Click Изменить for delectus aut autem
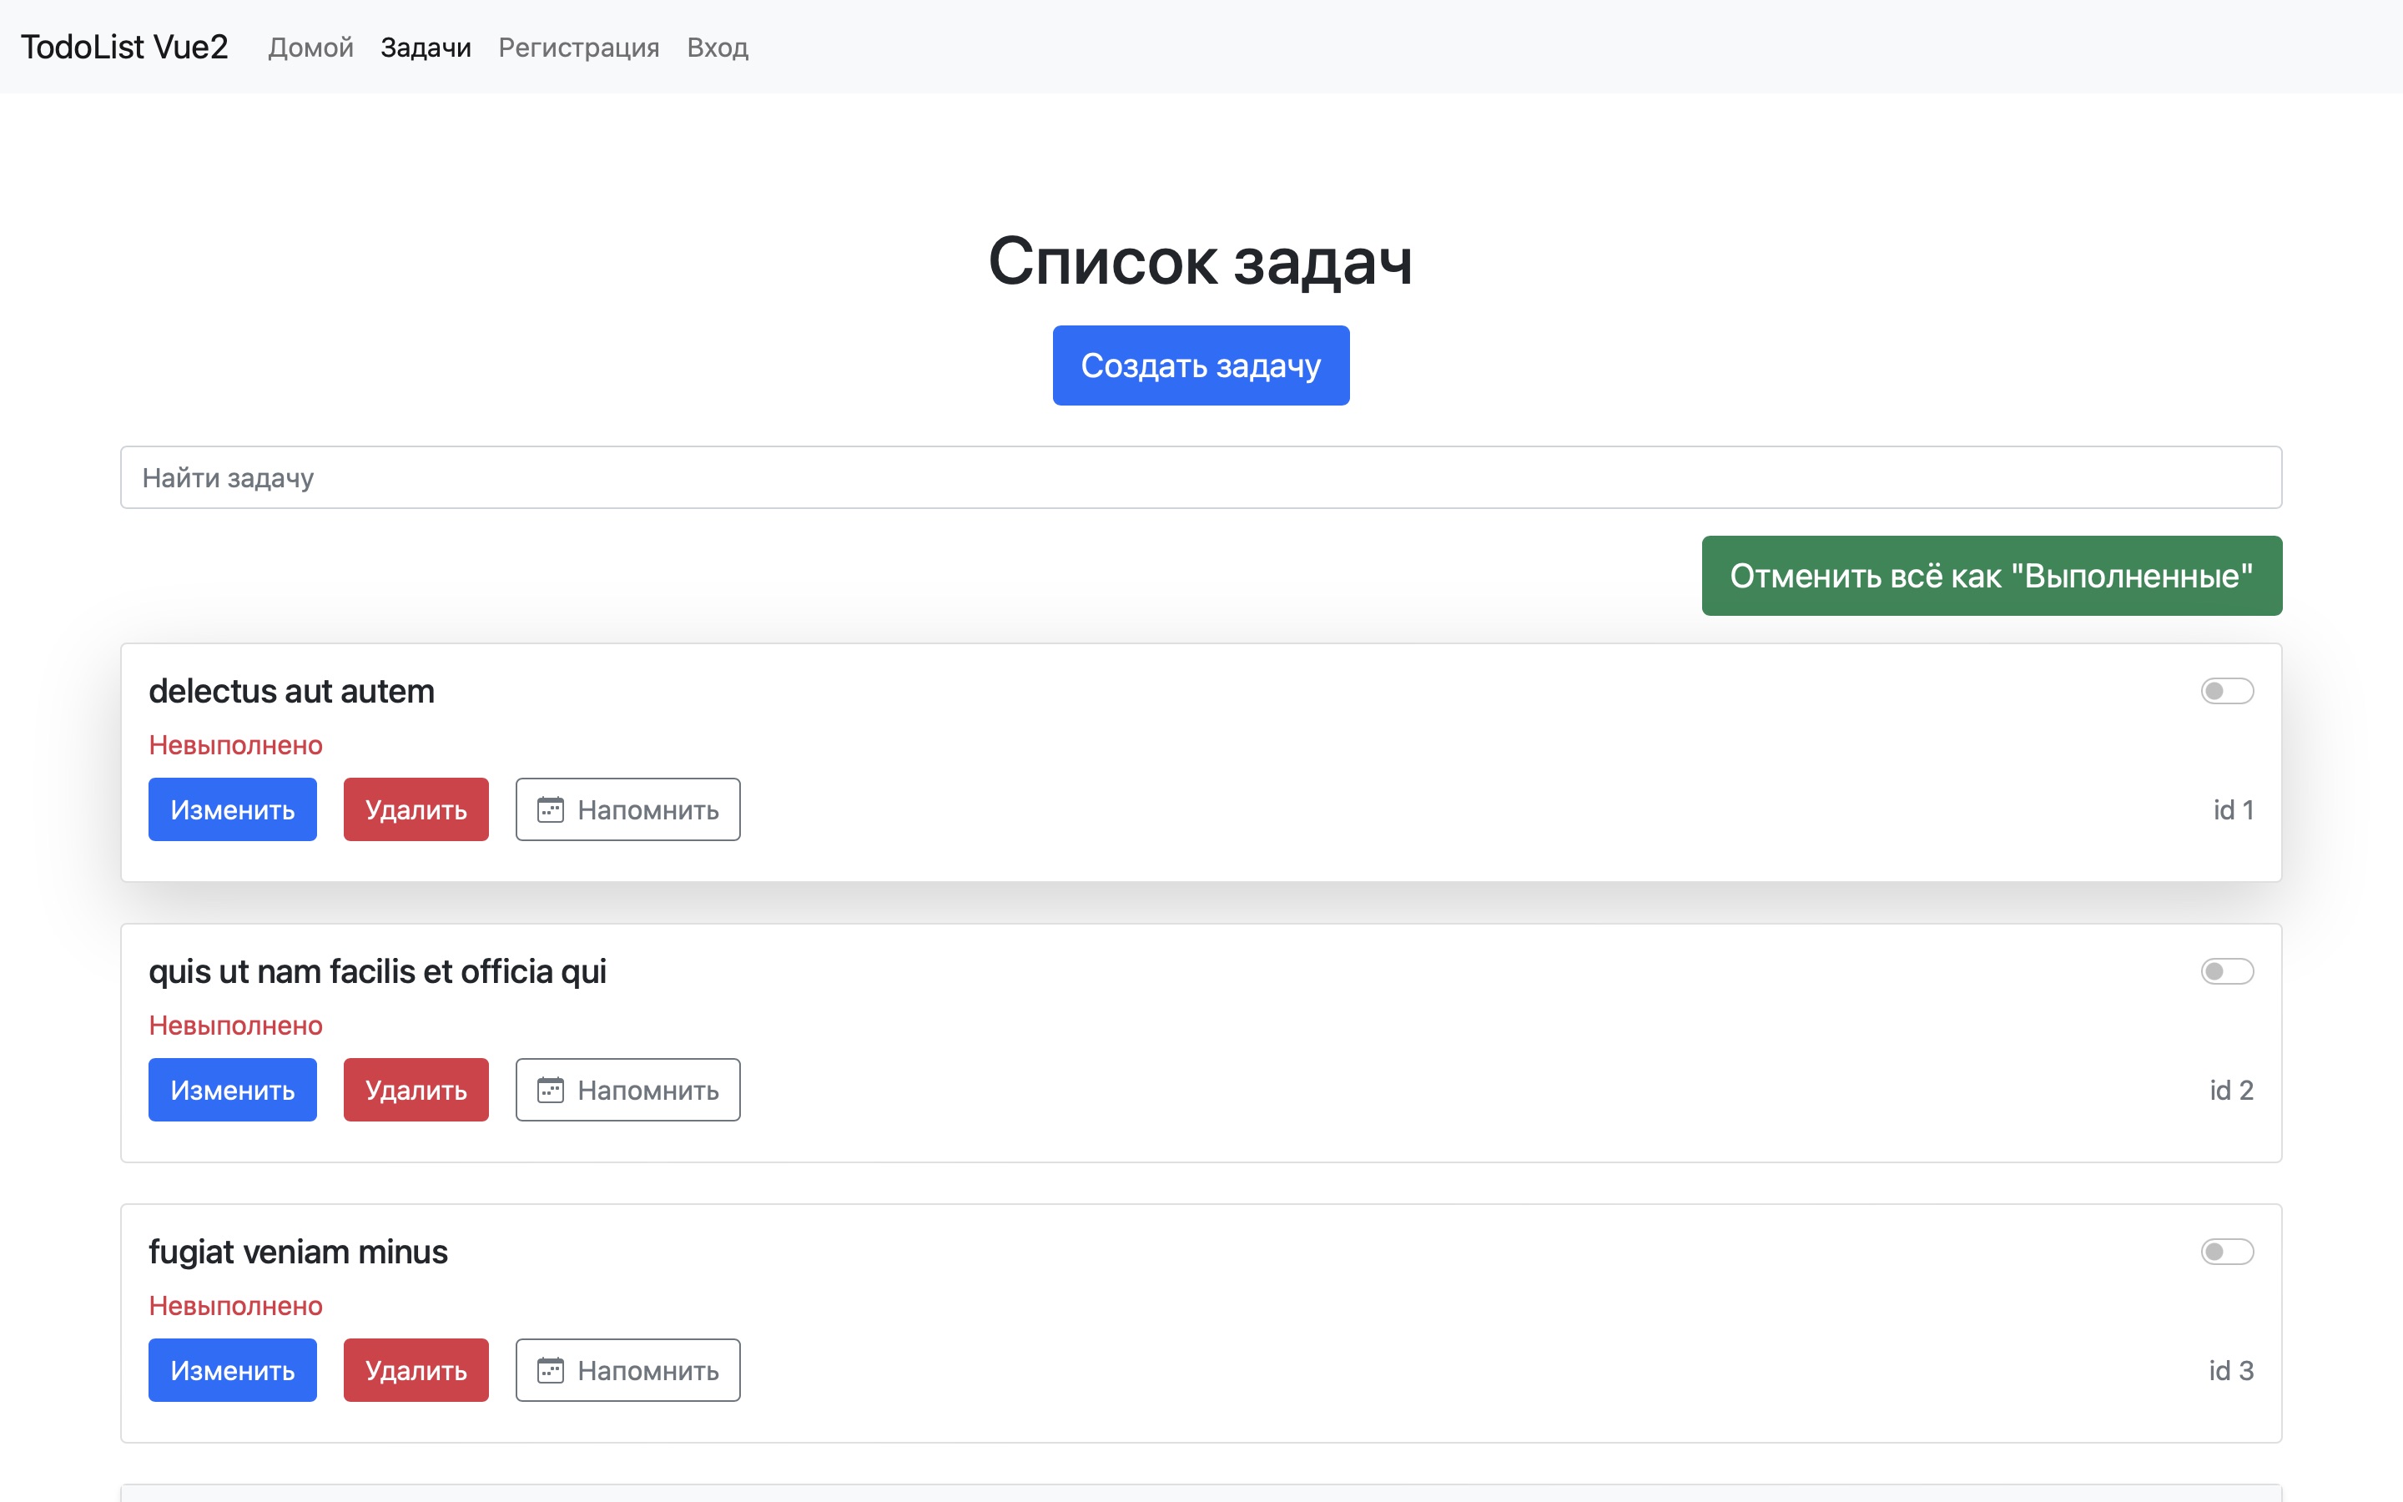This screenshot has height=1502, width=2403. (232, 809)
